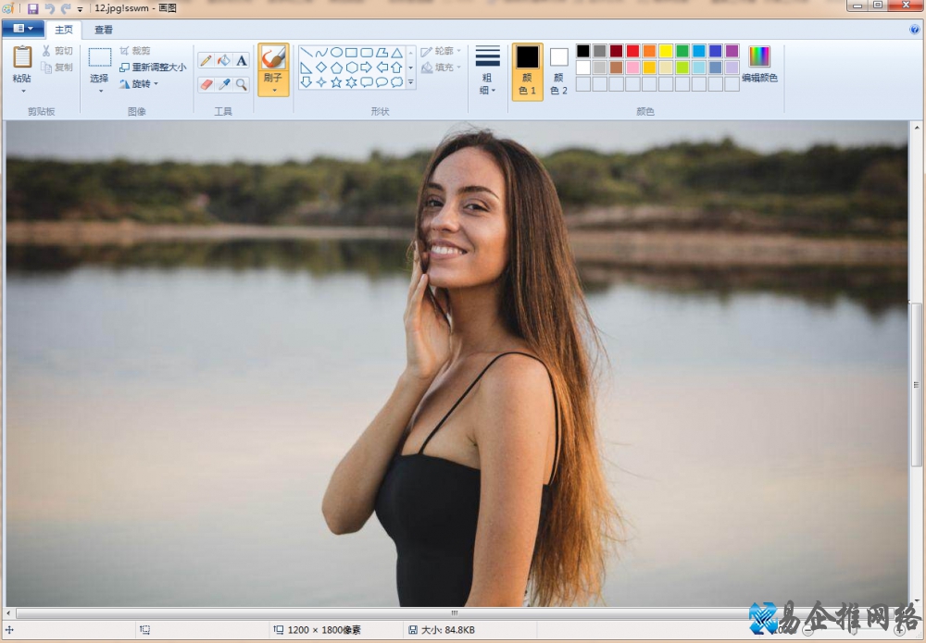The height and width of the screenshot is (643, 926).
Task: Click 编辑颜色 (Edit colors) button
Action: 759,65
